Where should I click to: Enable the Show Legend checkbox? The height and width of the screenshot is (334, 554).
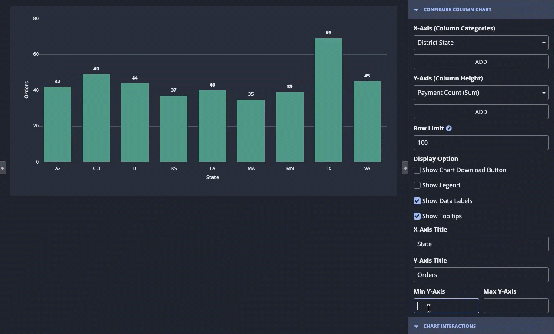(417, 185)
